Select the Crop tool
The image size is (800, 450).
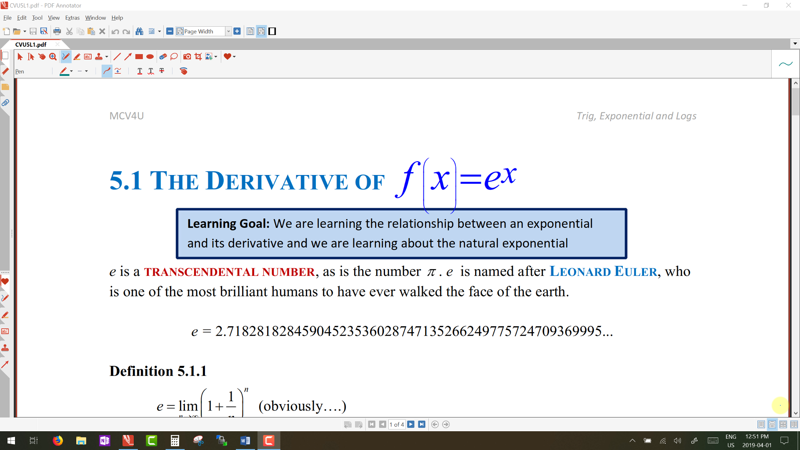(198, 57)
